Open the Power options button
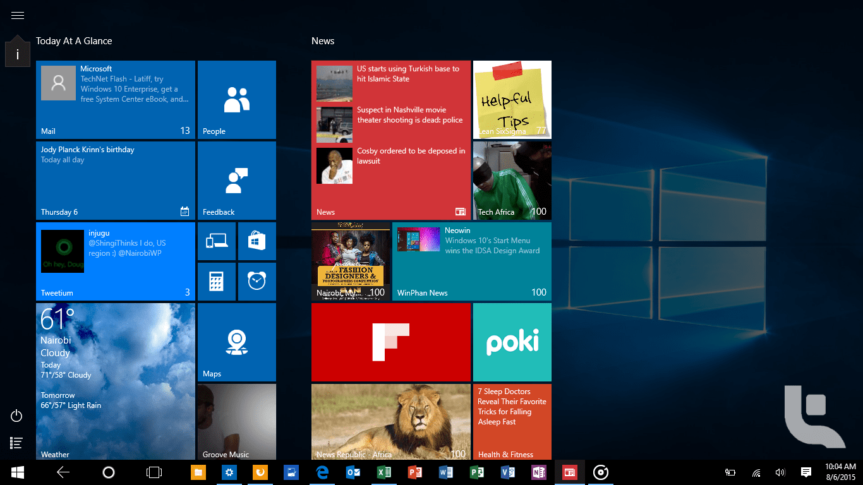The height and width of the screenshot is (485, 863). pyautogui.click(x=17, y=416)
